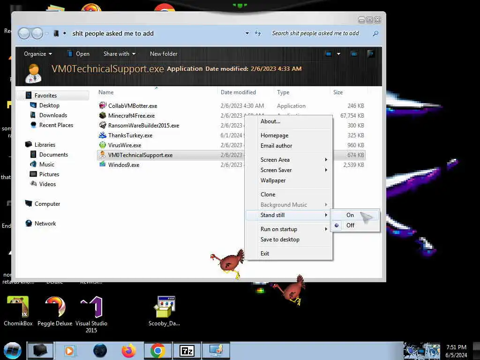This screenshot has height=360, width=480.
Task: Open 7-Zip from the taskbar
Action: (x=187, y=351)
